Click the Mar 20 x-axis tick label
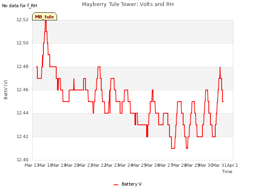 72,165
